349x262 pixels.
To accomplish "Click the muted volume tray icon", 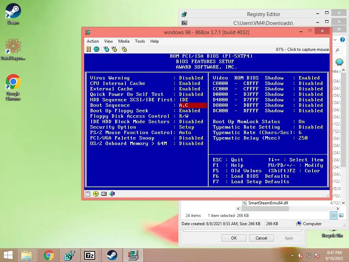I will tap(301, 256).
